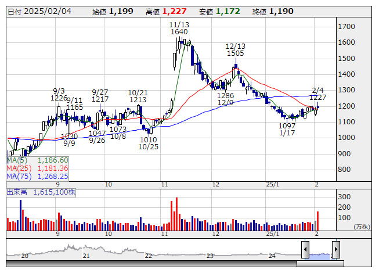Click the 安値 1,172 low price

pos(219,12)
